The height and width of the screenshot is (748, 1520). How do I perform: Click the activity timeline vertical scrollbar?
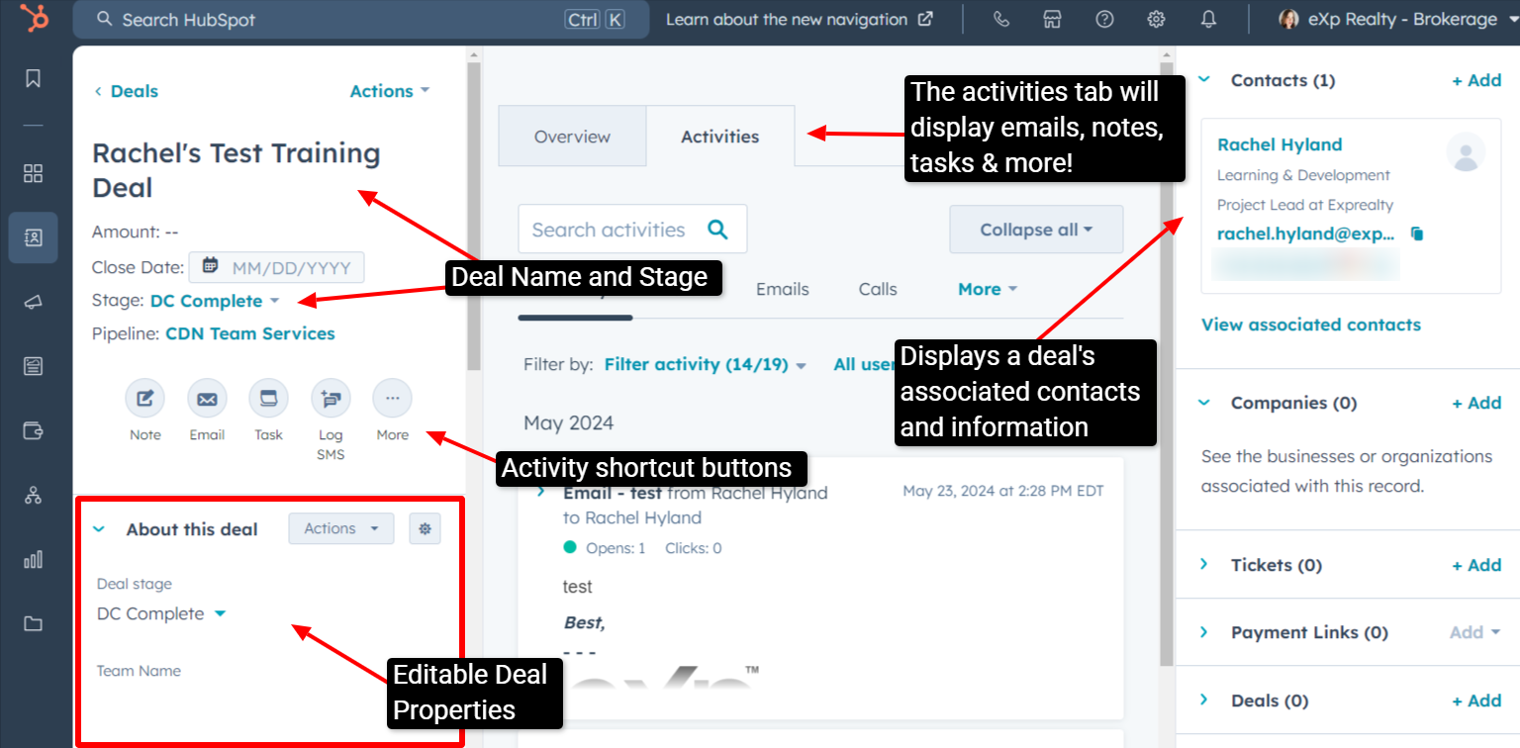(x=1166, y=366)
